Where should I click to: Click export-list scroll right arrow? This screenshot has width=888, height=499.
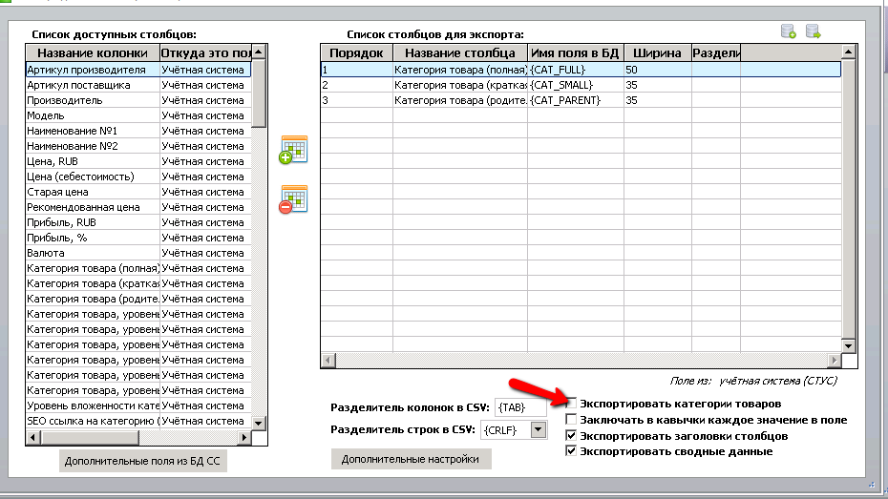click(834, 360)
